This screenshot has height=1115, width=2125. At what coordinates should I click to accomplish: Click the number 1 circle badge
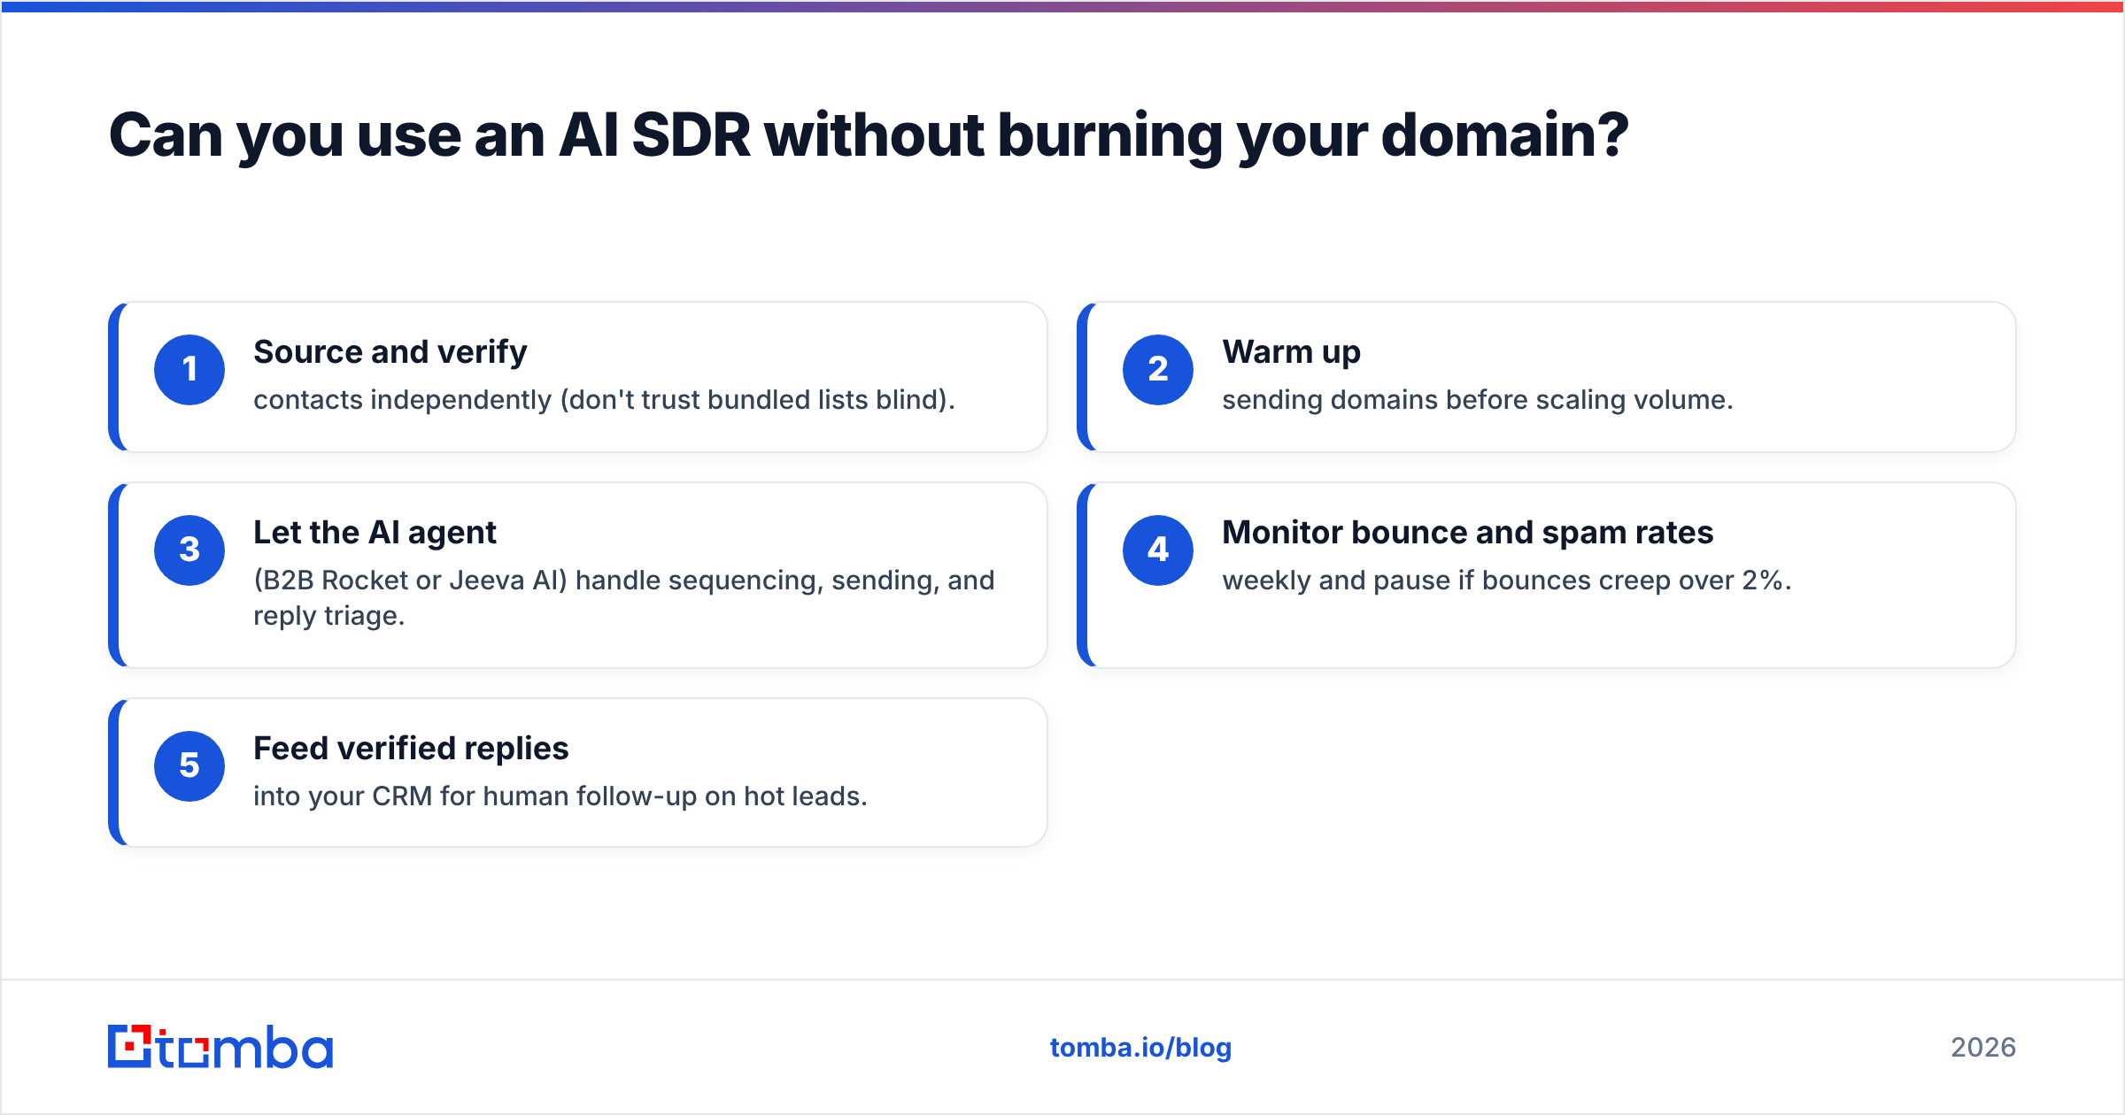189,370
